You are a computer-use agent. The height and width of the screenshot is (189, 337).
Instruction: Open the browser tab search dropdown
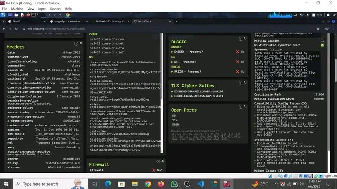[x=3, y=21]
